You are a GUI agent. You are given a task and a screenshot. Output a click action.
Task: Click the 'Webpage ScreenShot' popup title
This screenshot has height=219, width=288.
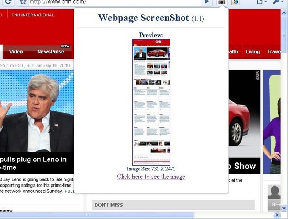click(x=151, y=18)
